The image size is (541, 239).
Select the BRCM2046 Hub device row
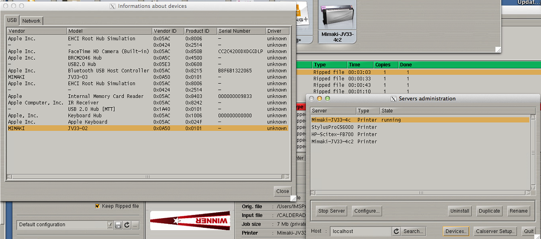[x=148, y=58]
